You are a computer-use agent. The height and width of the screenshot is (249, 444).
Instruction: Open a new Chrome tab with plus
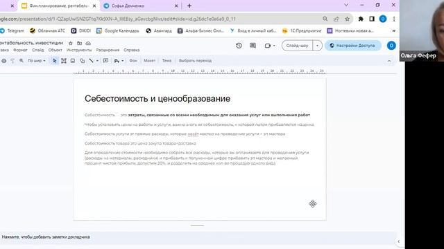[189, 6]
